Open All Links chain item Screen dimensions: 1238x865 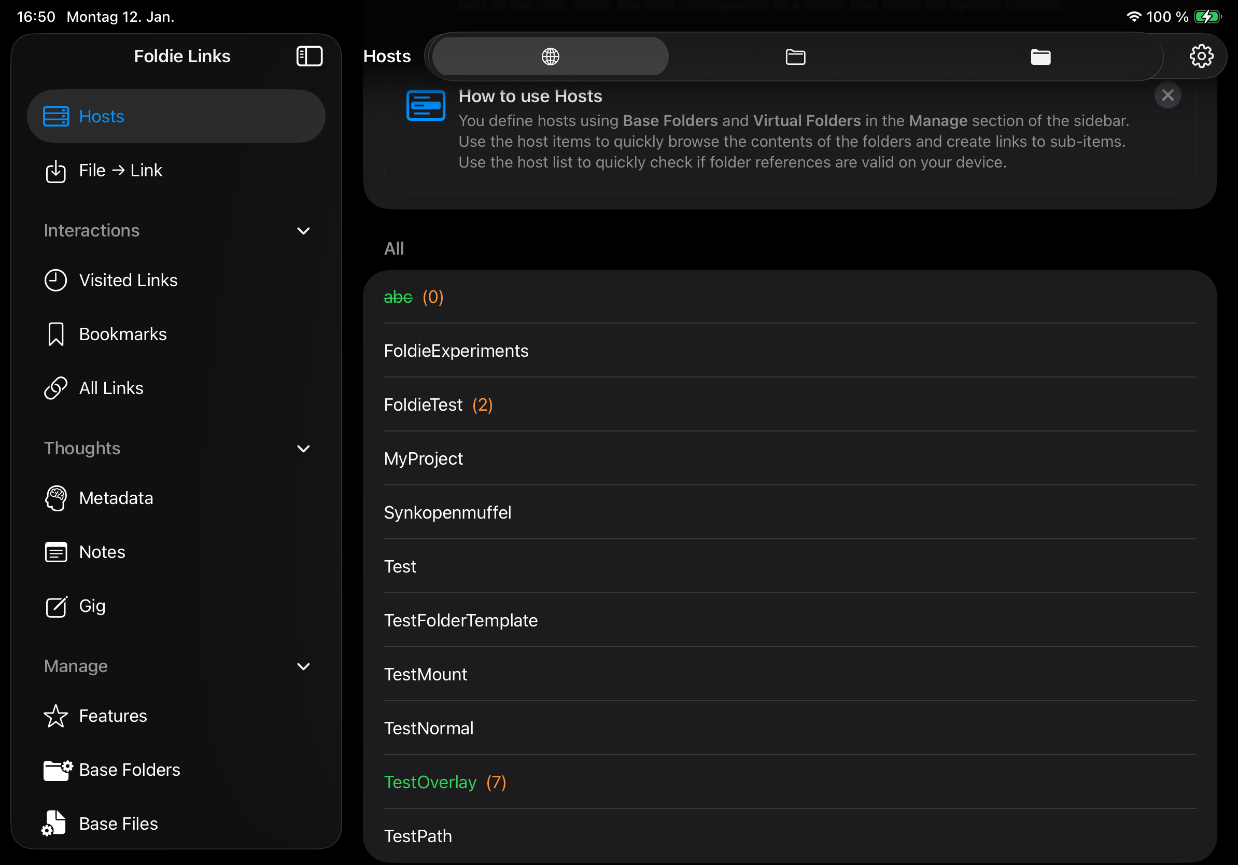[111, 388]
